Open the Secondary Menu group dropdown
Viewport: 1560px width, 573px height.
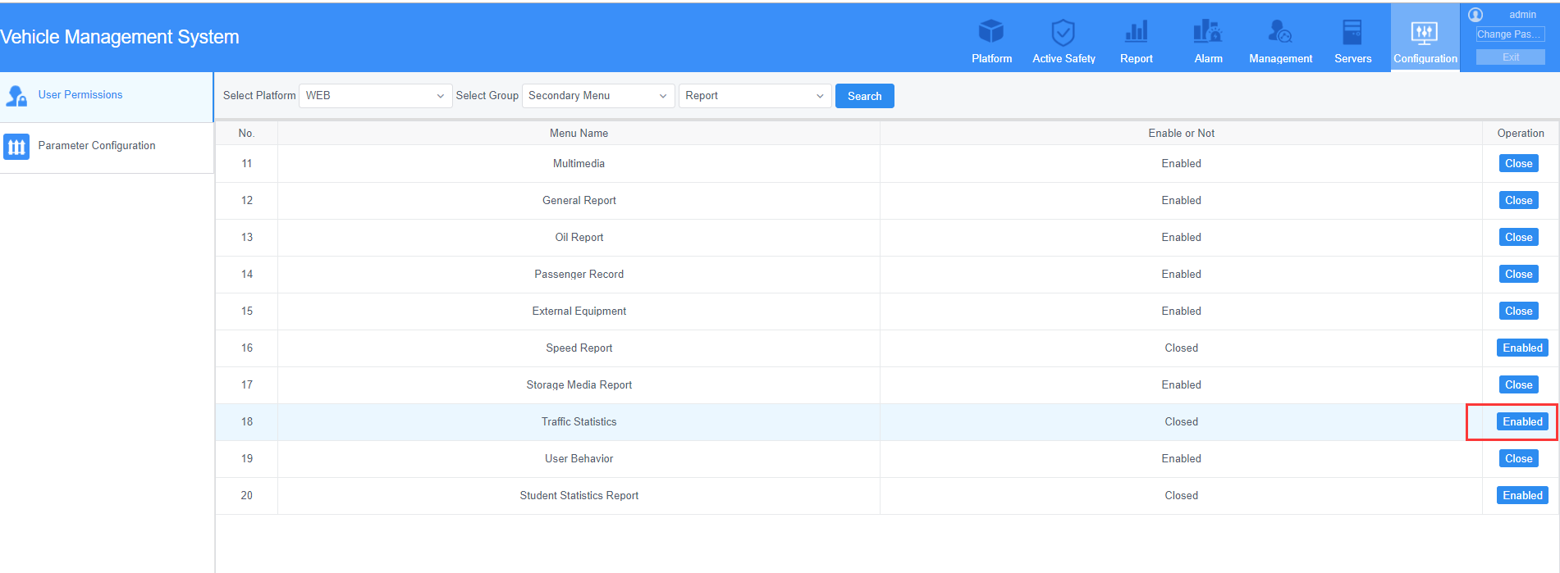[x=598, y=96]
